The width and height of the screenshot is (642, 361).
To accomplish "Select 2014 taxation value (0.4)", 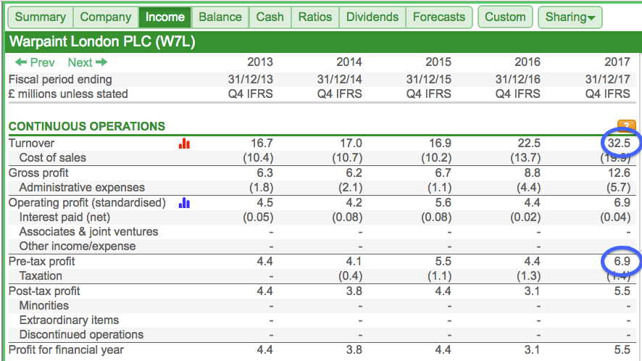I will [x=351, y=275].
